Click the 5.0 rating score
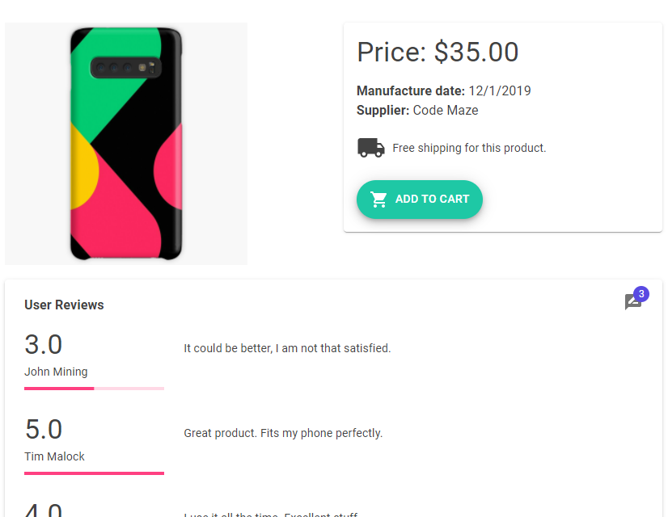The height and width of the screenshot is (517, 668). (44, 429)
